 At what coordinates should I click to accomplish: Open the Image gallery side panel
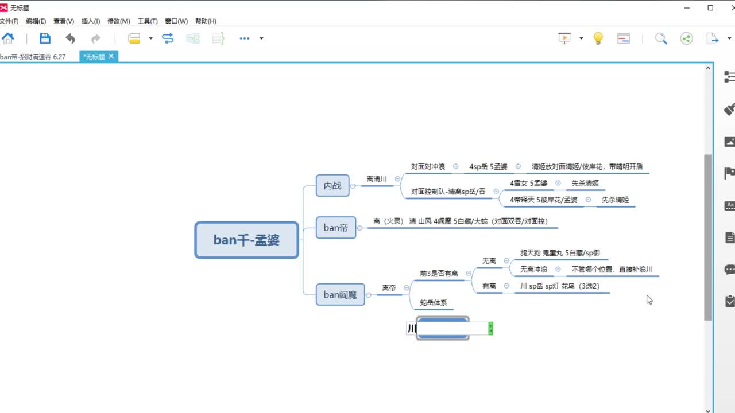pyautogui.click(x=729, y=141)
